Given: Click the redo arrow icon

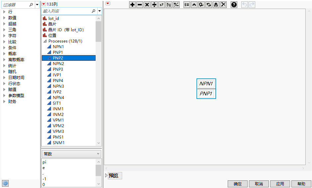Looking at the screenshot, I should [252, 5].
